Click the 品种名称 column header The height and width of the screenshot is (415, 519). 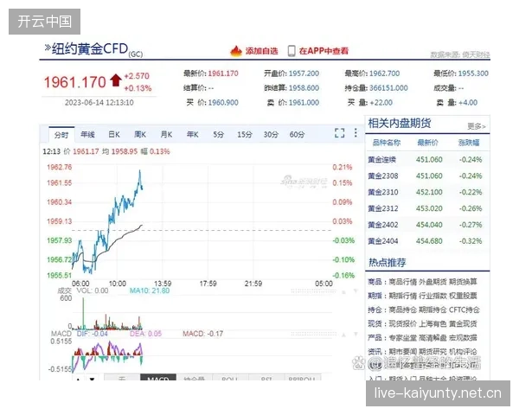(387, 143)
